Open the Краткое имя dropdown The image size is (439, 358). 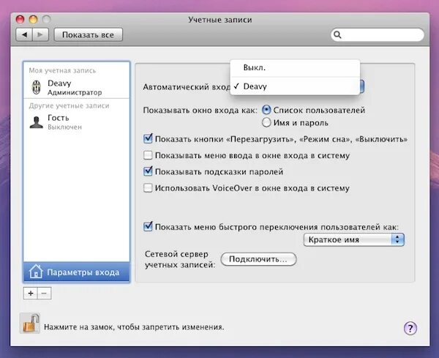click(354, 240)
